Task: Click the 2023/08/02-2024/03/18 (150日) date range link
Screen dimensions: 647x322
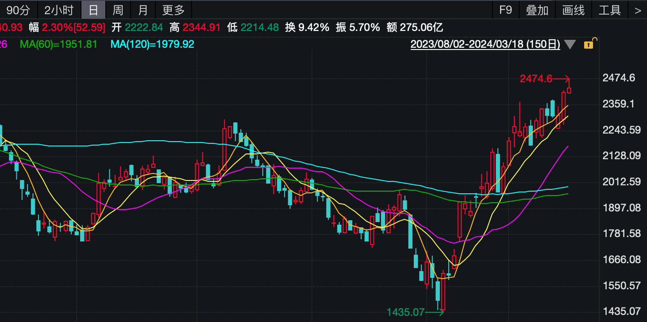Action: 485,44
